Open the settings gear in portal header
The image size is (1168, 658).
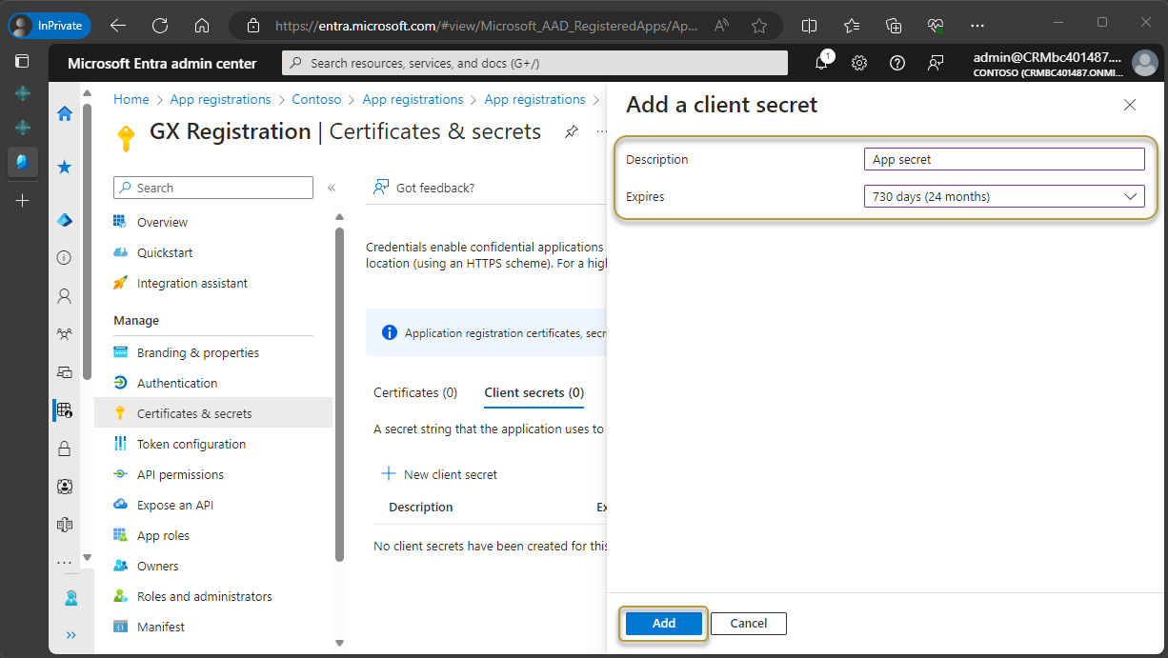point(859,63)
